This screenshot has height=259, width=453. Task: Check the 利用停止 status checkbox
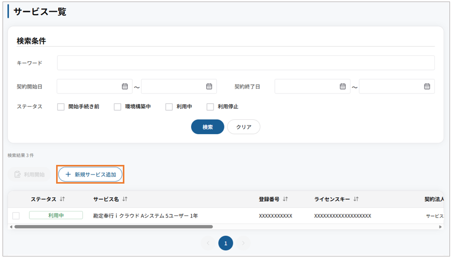coord(210,107)
